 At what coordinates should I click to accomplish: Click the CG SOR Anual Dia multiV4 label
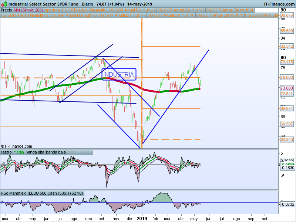tap(230, 10)
